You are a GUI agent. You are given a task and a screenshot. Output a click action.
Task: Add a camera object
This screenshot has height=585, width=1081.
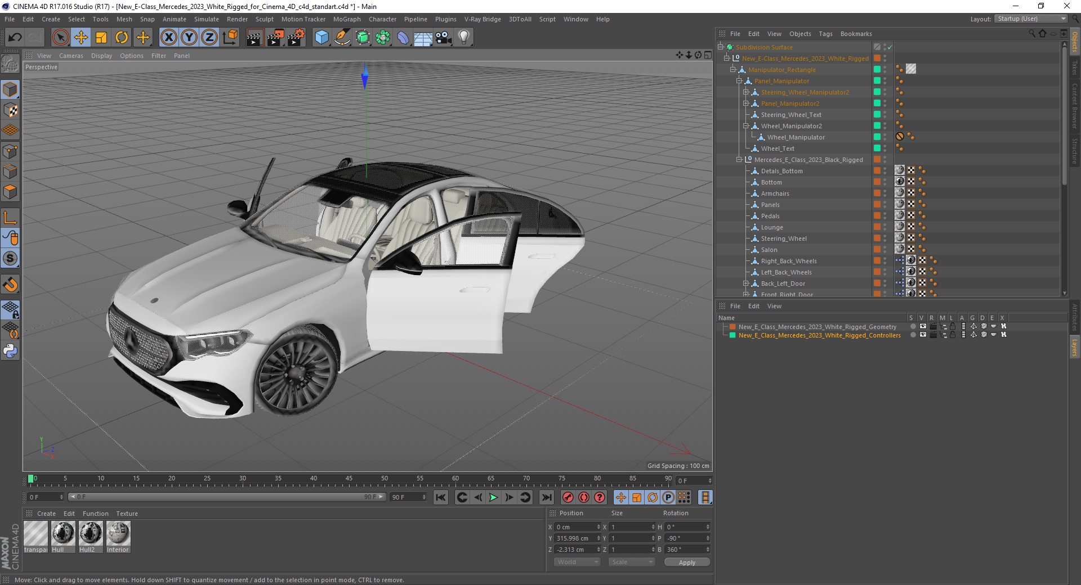tap(444, 38)
